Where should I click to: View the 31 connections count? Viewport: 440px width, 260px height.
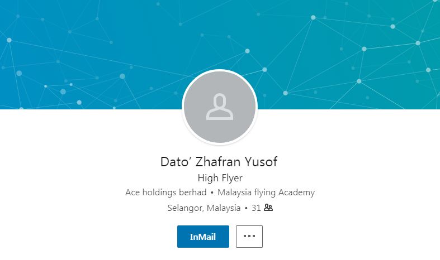click(256, 208)
